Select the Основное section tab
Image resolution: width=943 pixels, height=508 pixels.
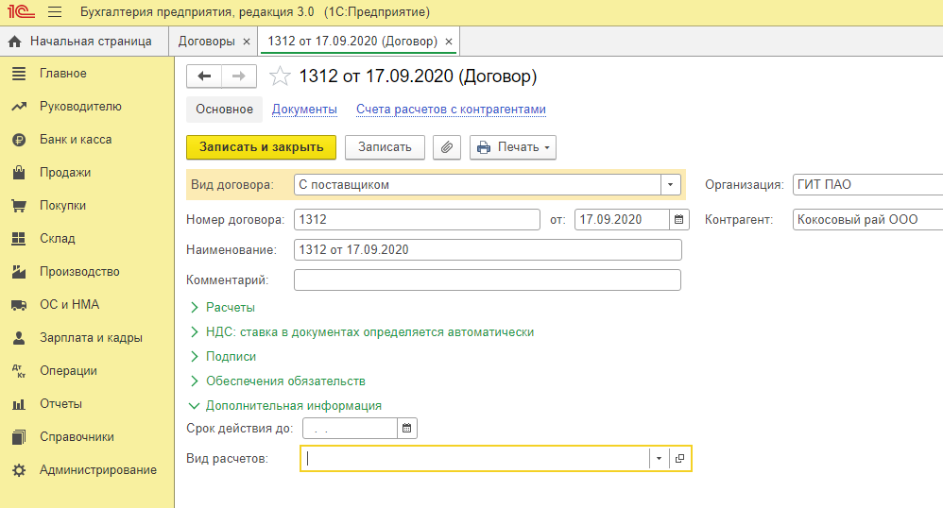pos(224,110)
